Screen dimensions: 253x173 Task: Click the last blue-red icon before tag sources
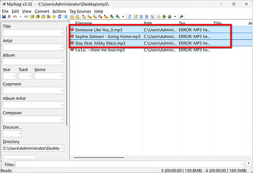(152, 16)
